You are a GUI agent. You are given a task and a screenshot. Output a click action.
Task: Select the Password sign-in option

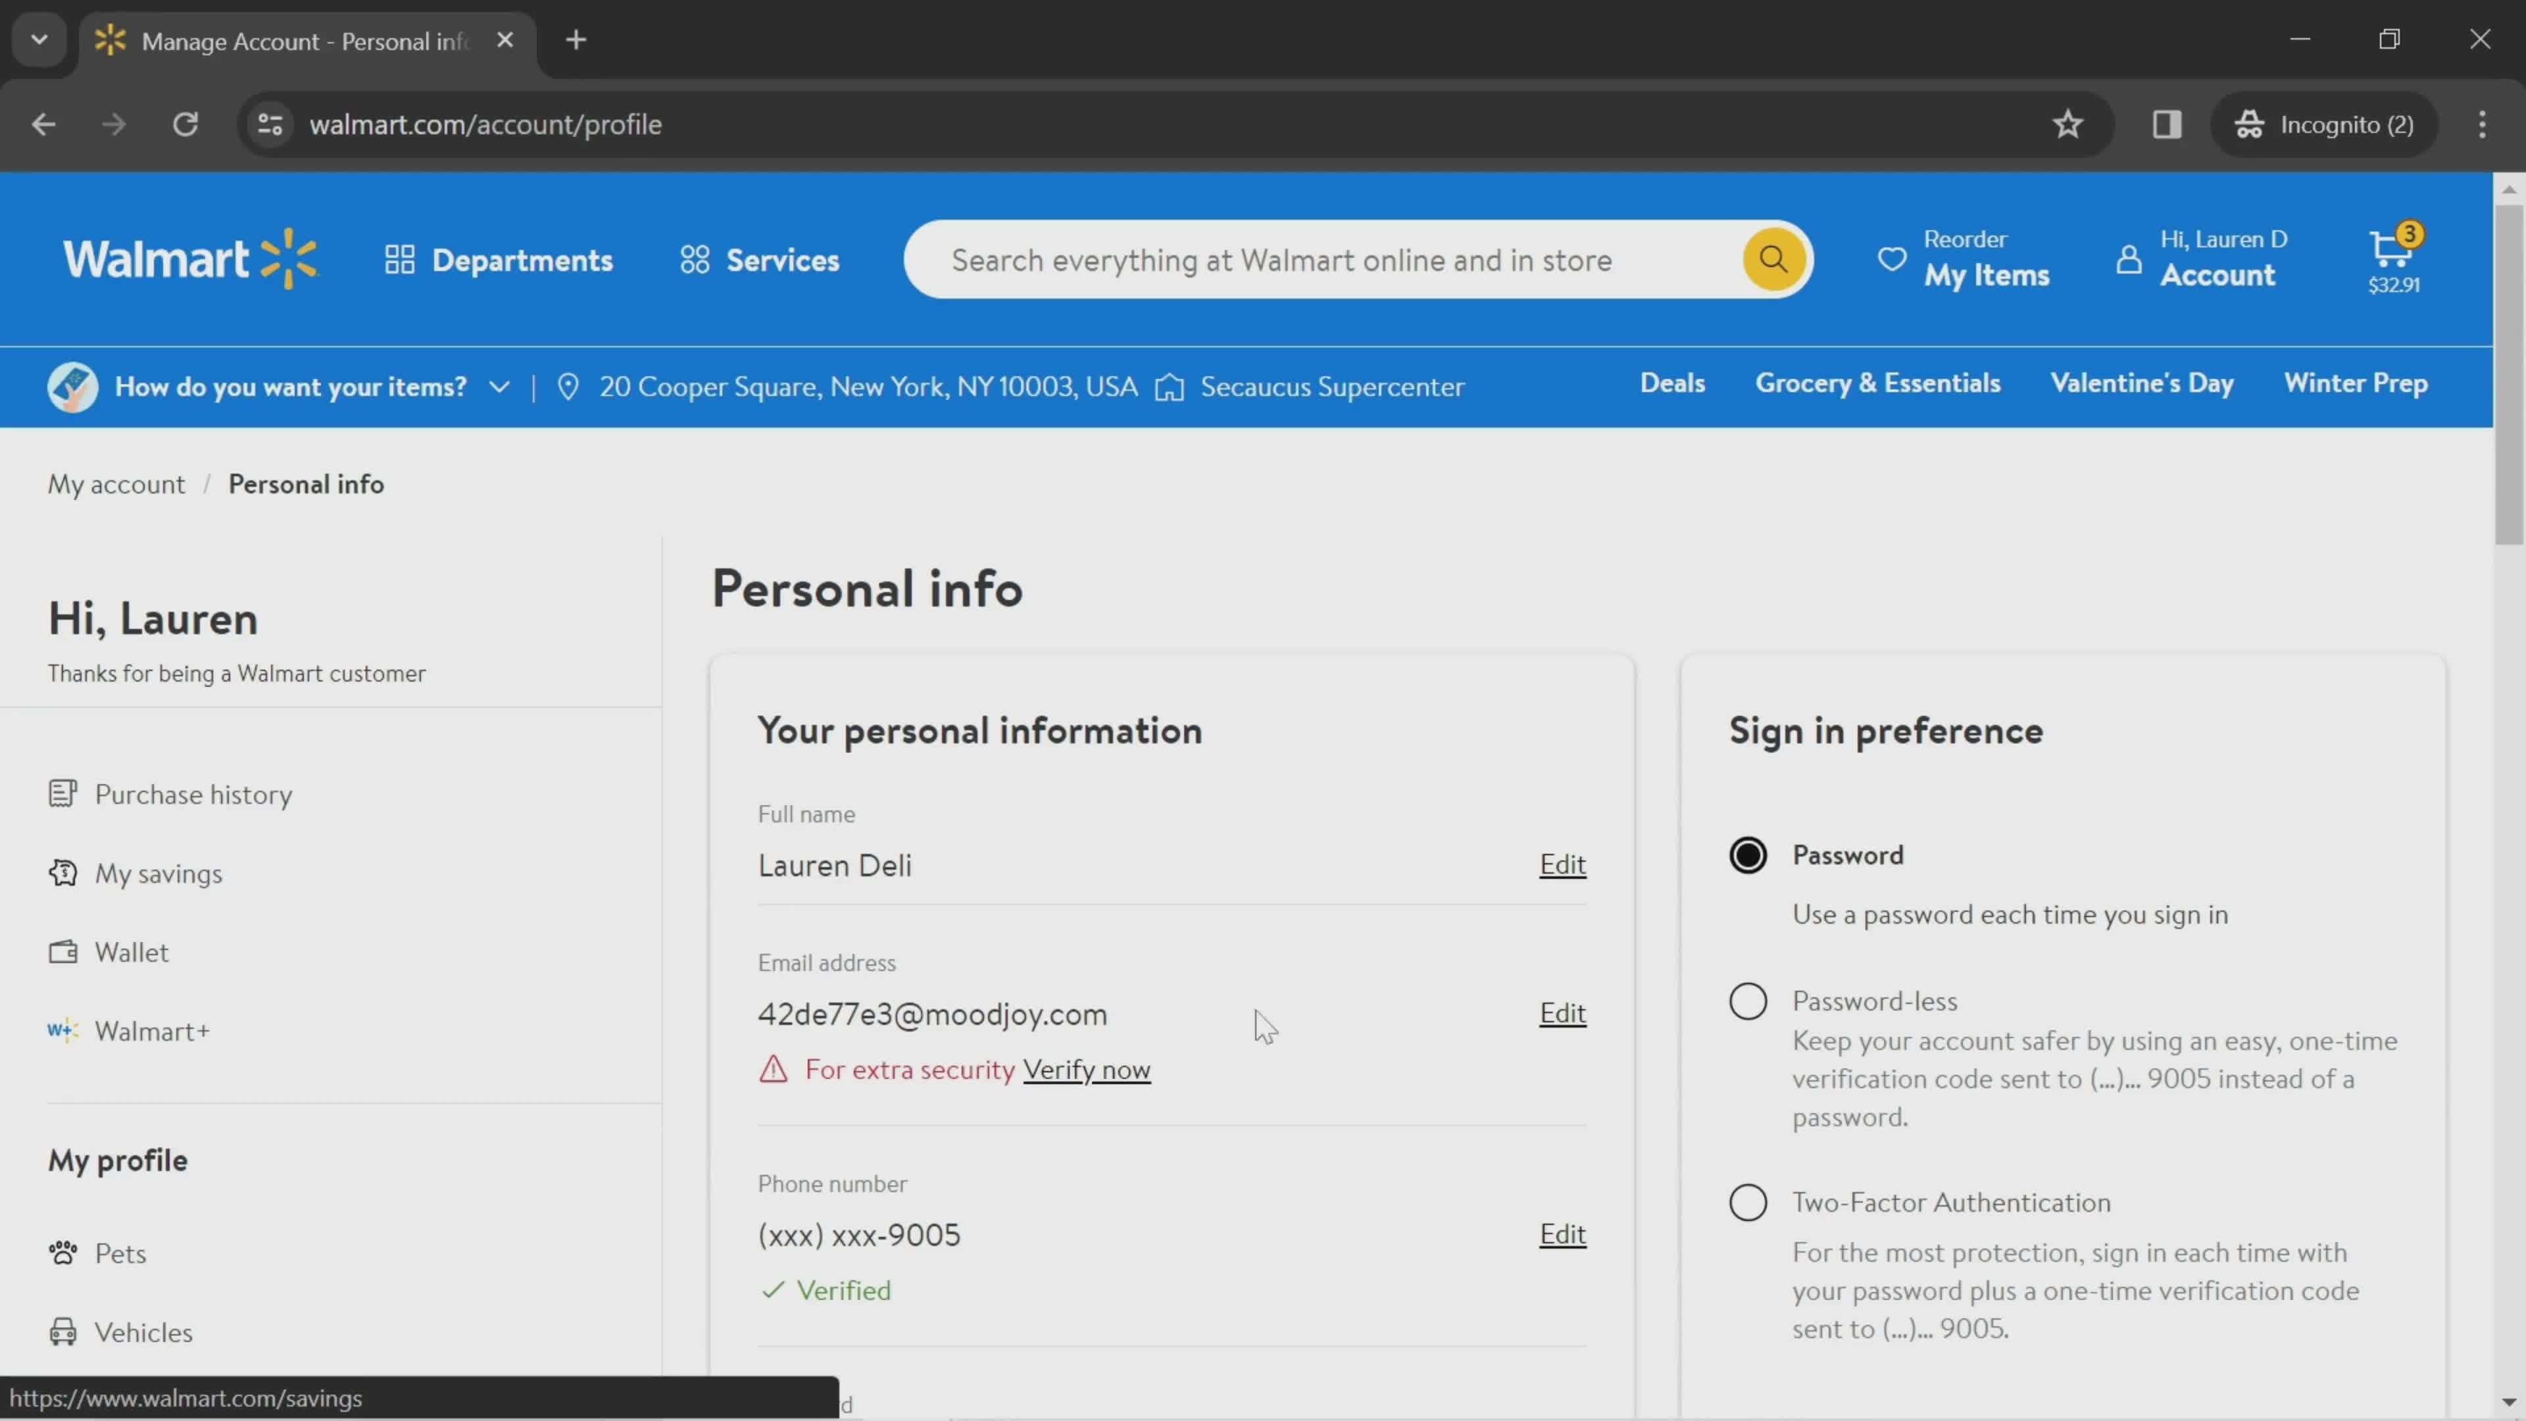point(1747,855)
